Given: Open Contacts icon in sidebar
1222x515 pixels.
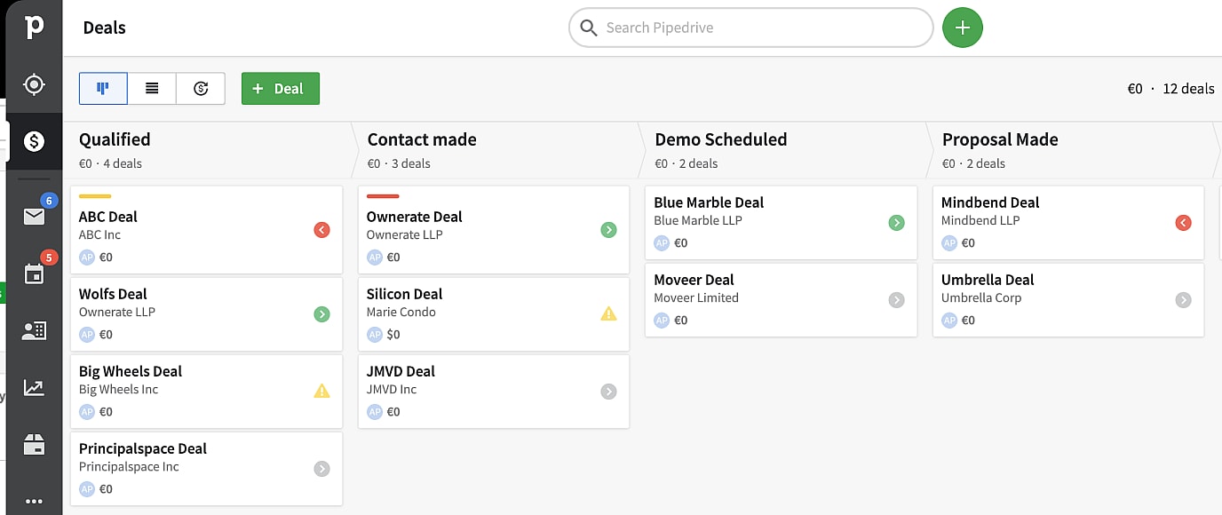Looking at the screenshot, I should pos(34,331).
